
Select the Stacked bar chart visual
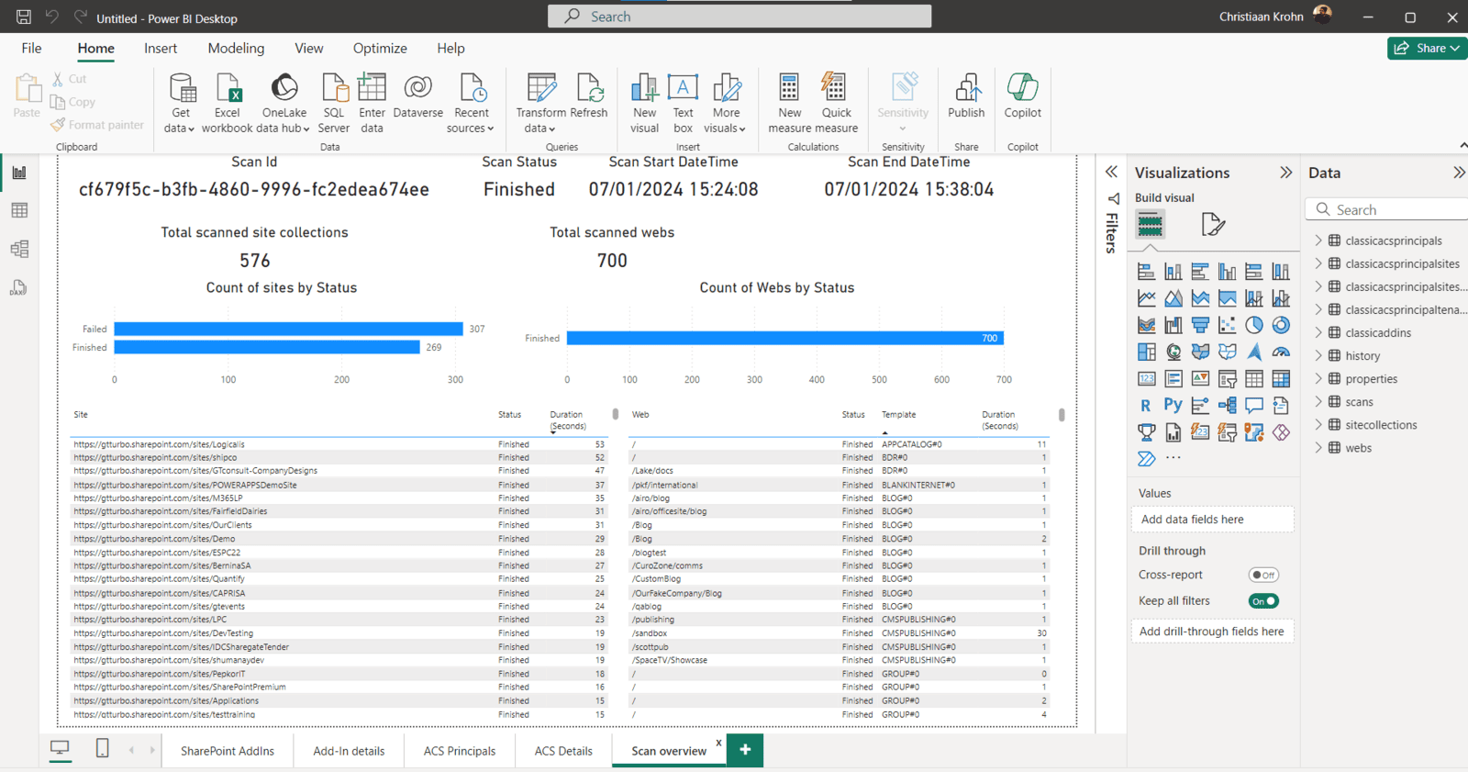point(1146,272)
